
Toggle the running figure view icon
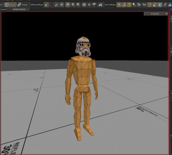click(x=165, y=5)
